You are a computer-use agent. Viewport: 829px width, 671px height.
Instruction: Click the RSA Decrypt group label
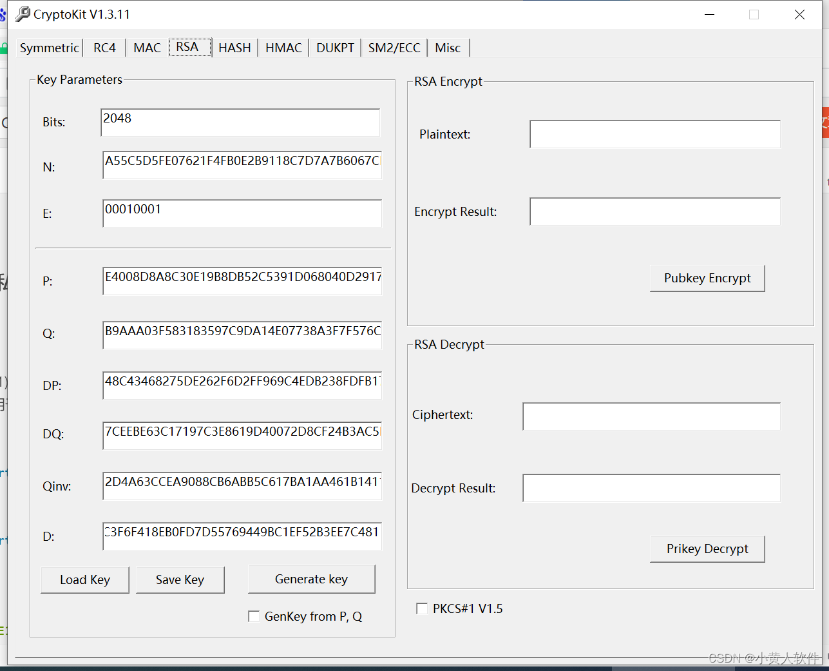tap(449, 344)
